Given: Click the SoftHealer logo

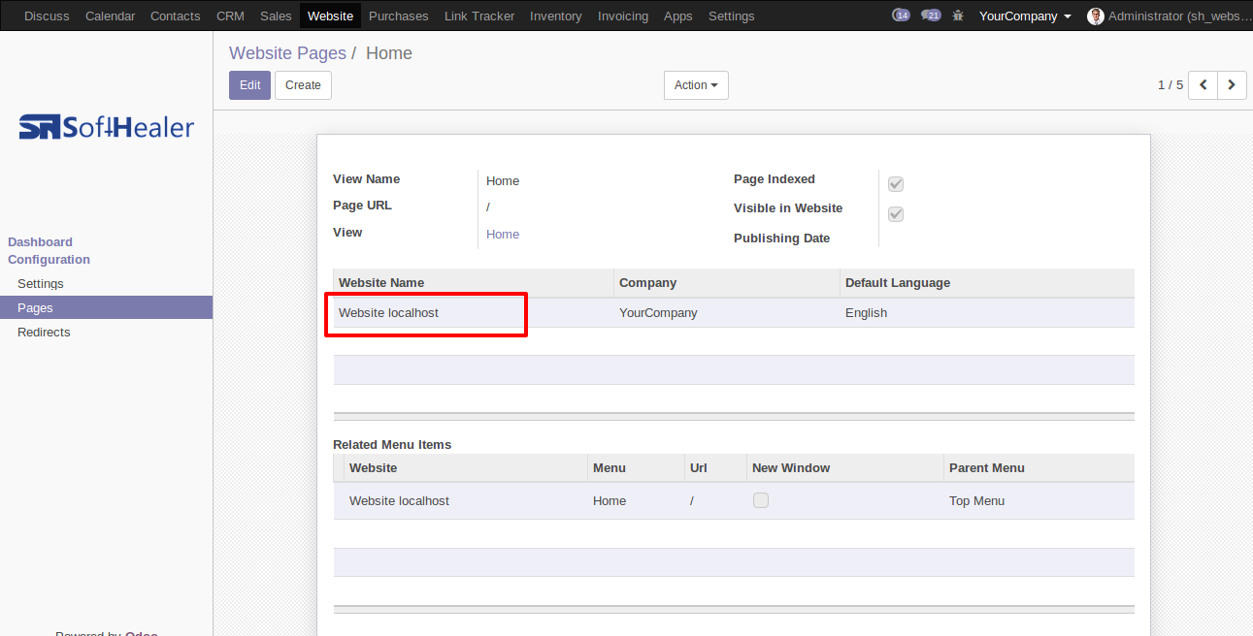Looking at the screenshot, I should click(x=107, y=127).
